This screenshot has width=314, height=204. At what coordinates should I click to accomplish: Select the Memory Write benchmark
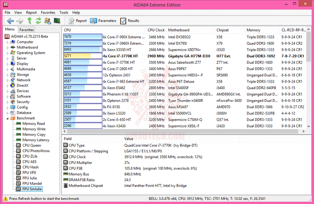(34, 129)
